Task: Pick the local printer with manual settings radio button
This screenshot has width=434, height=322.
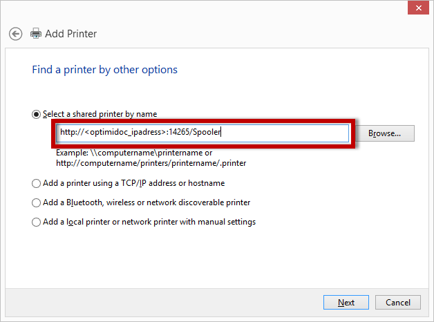Action: 37,222
